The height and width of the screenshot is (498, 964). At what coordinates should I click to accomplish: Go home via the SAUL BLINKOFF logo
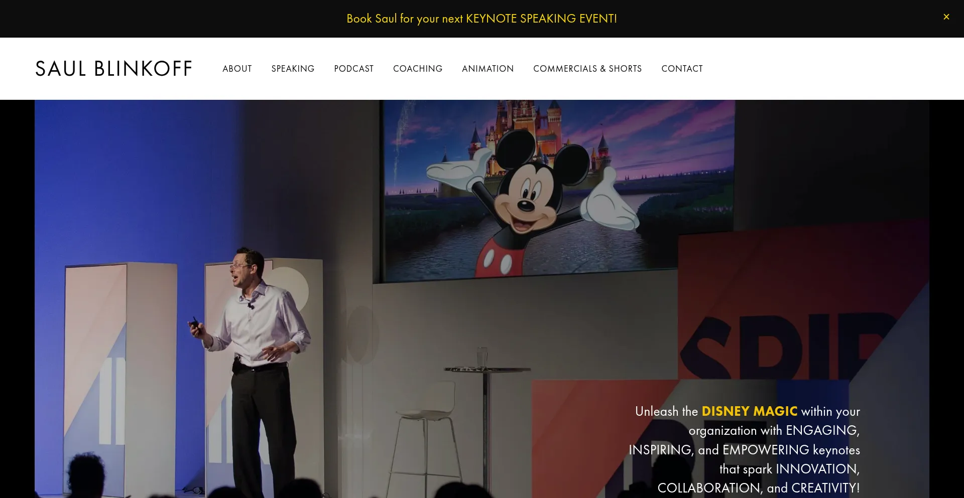(x=113, y=69)
